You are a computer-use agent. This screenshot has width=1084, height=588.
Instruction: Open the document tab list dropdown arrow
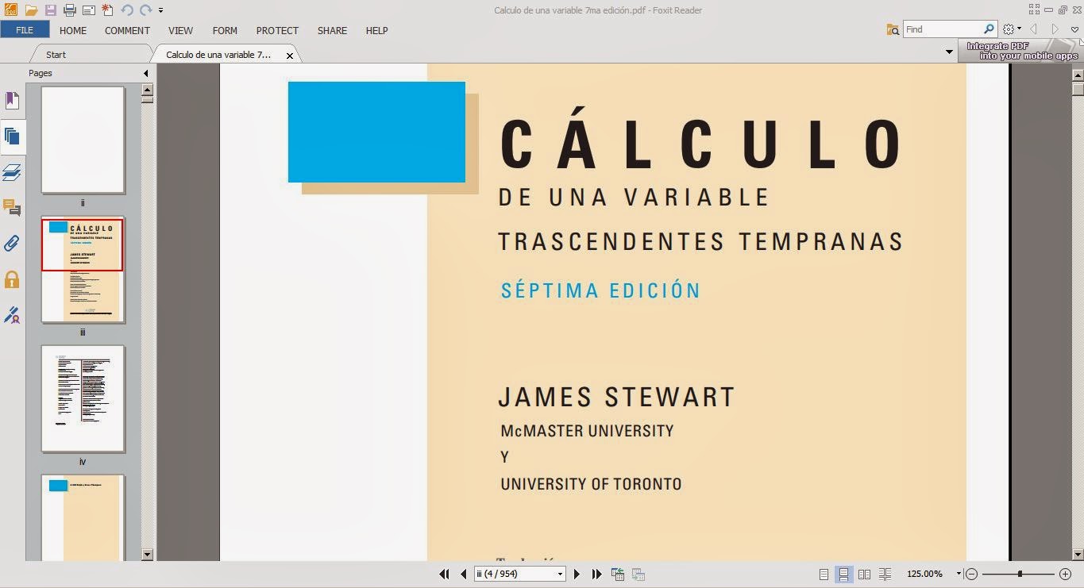point(949,52)
